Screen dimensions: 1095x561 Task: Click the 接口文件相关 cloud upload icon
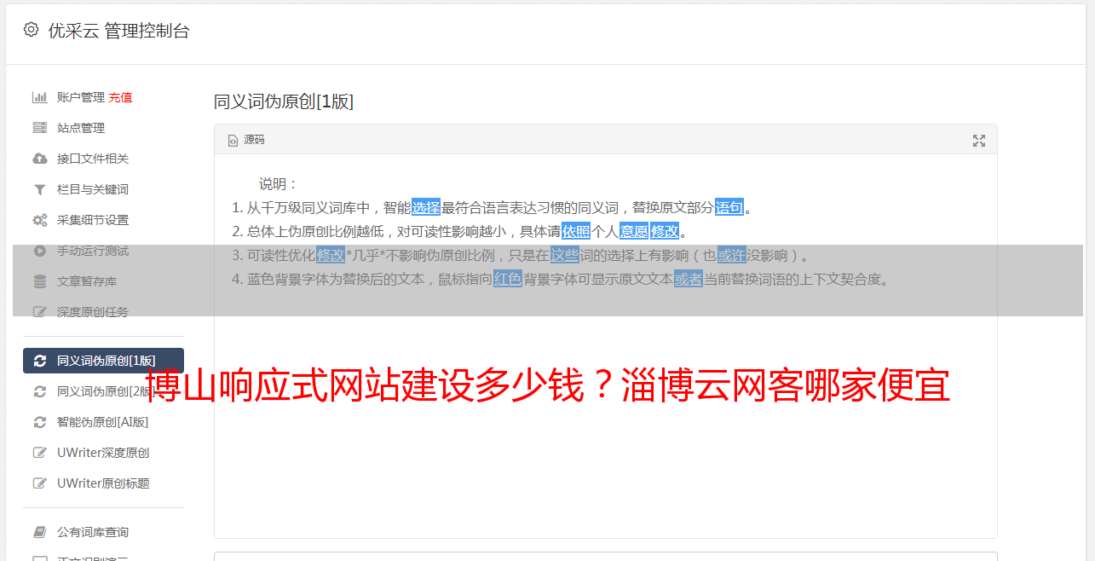click(39, 159)
